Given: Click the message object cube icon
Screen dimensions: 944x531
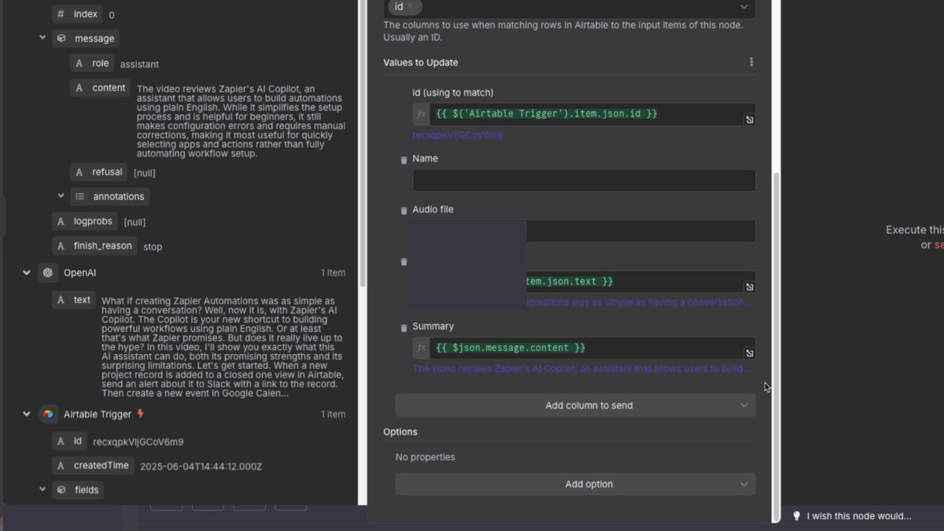Looking at the screenshot, I should coord(61,39).
